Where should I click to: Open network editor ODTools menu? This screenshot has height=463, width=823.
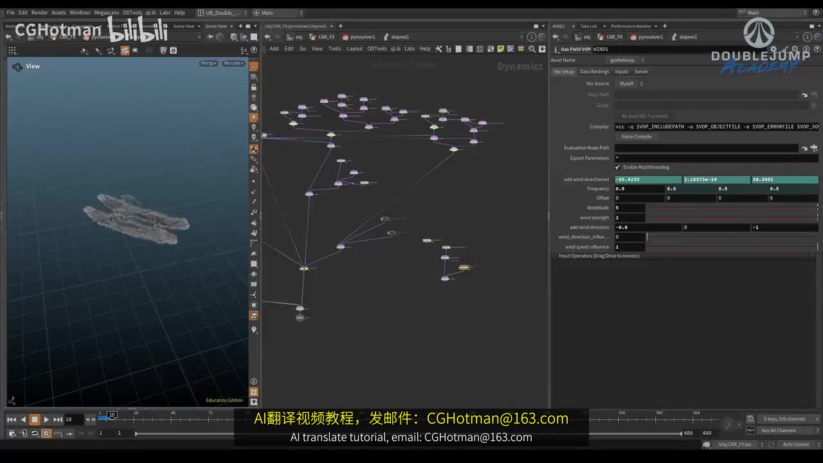click(x=377, y=49)
